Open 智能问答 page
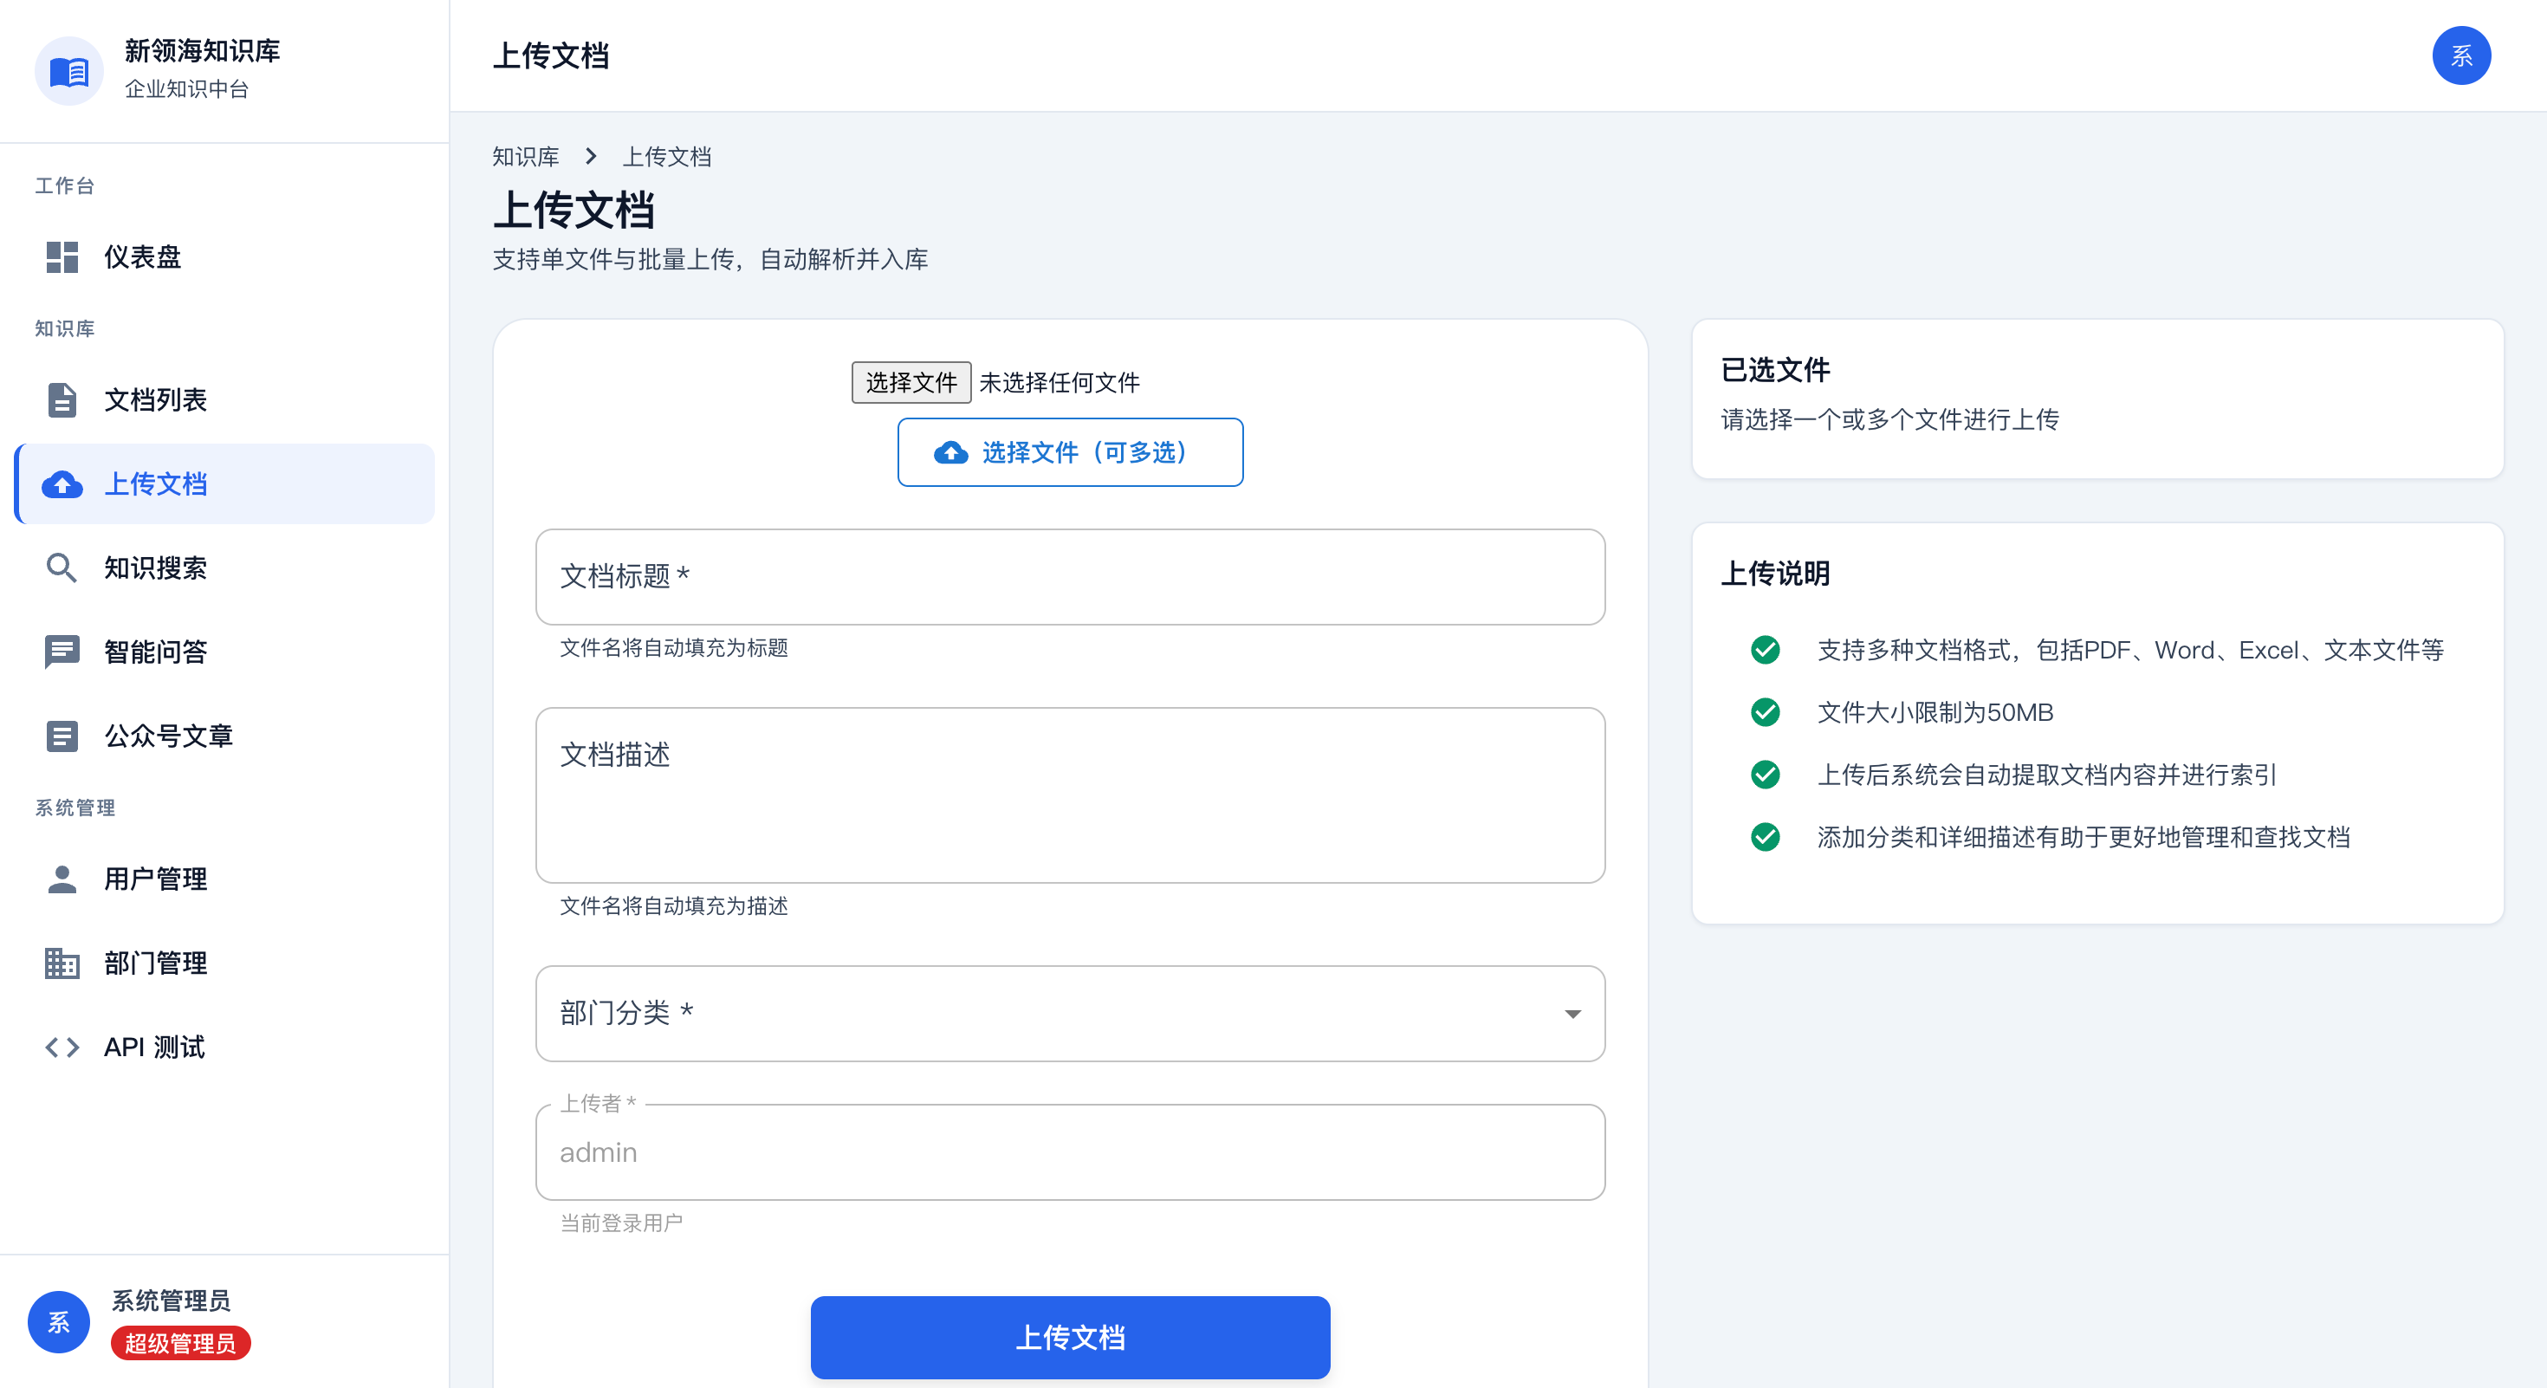This screenshot has width=2547, height=1388. pyautogui.click(x=225, y=652)
